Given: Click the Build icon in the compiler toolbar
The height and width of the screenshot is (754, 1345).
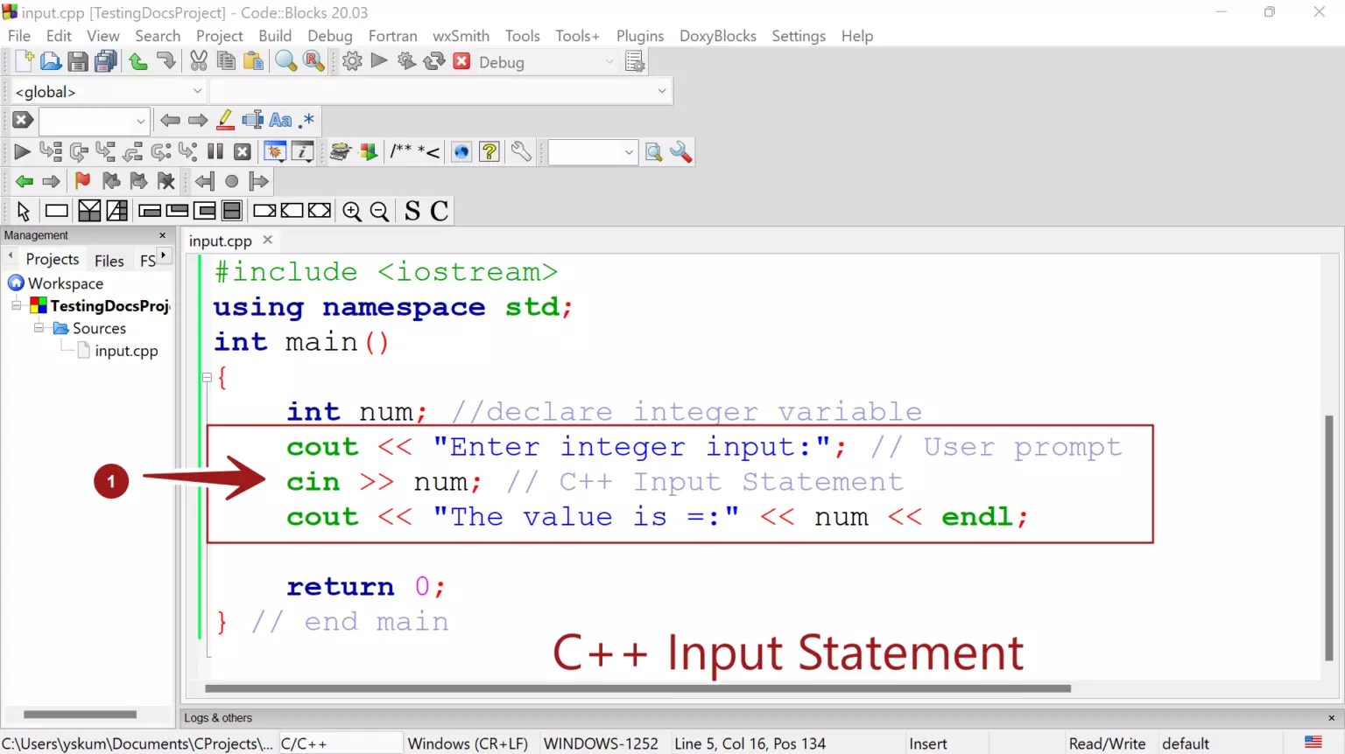Looking at the screenshot, I should coord(352,60).
